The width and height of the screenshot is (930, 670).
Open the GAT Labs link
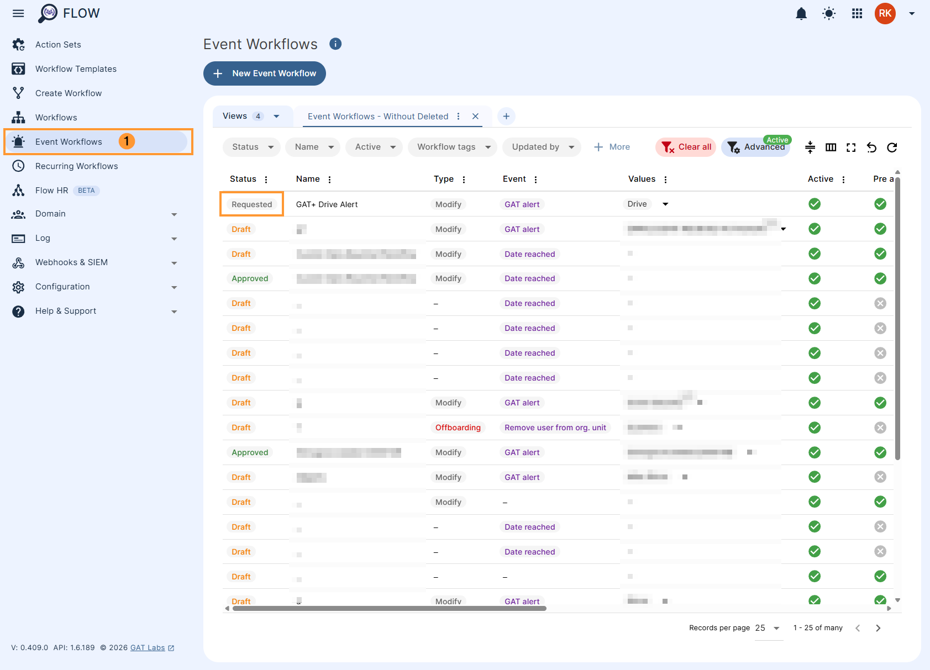(x=148, y=648)
